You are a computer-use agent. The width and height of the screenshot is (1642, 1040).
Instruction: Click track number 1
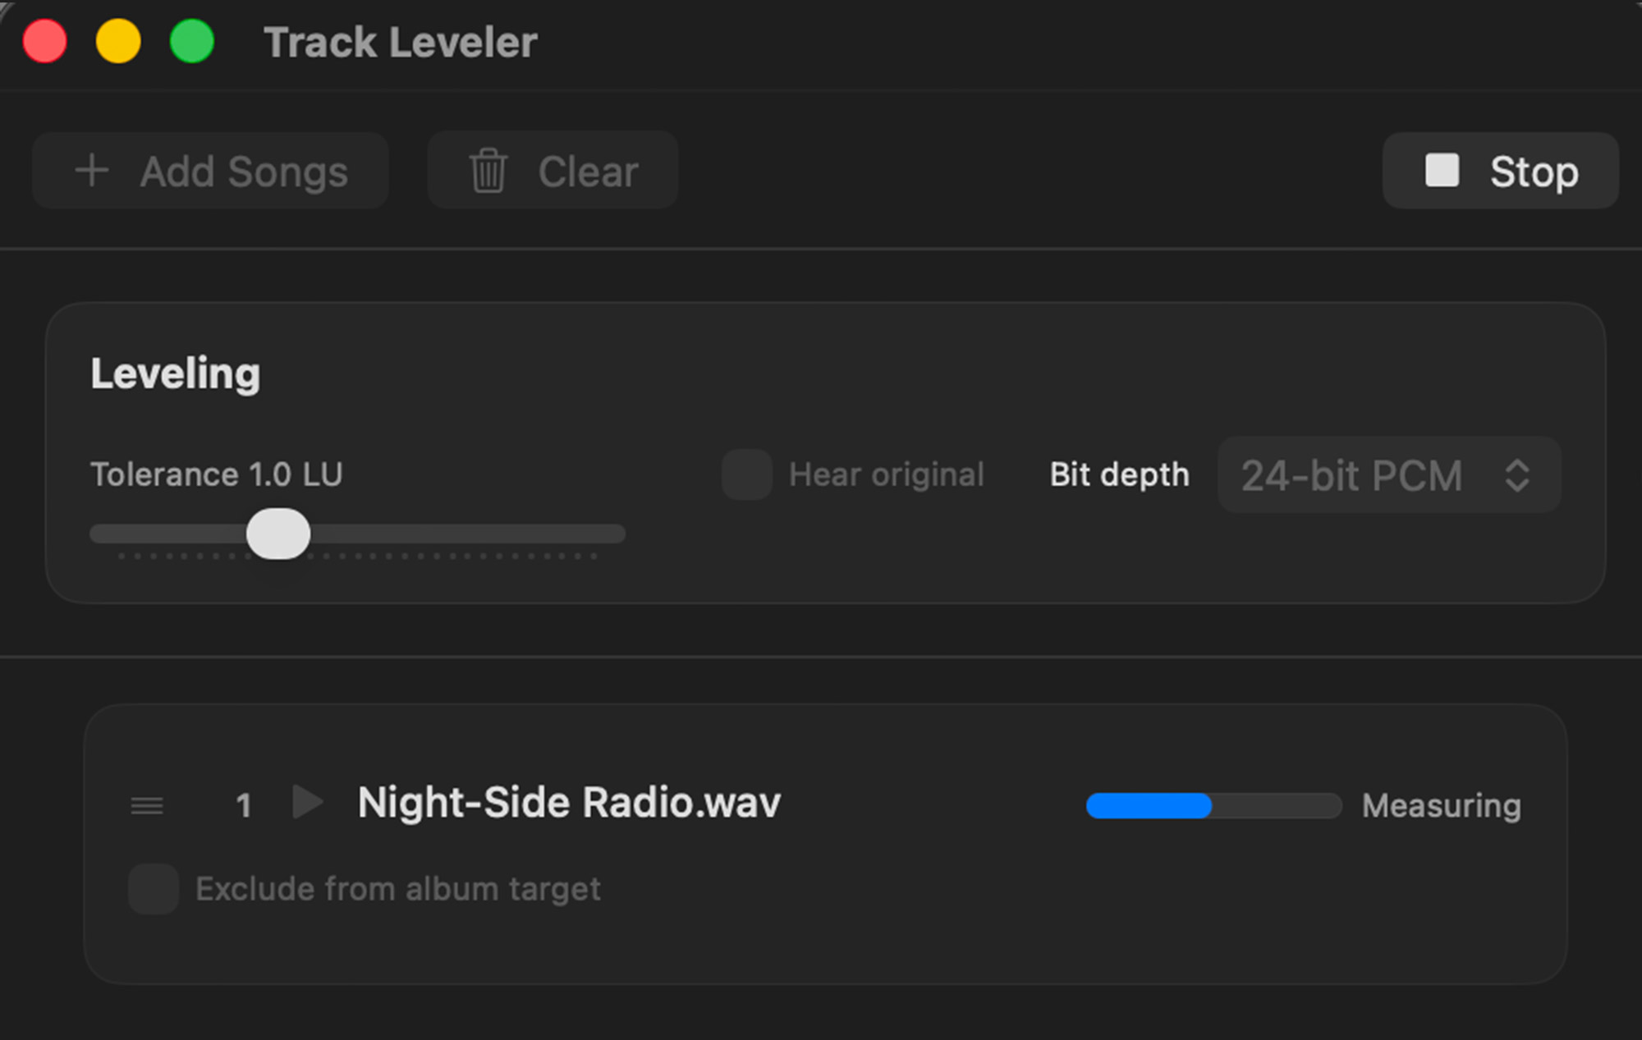[x=243, y=805]
